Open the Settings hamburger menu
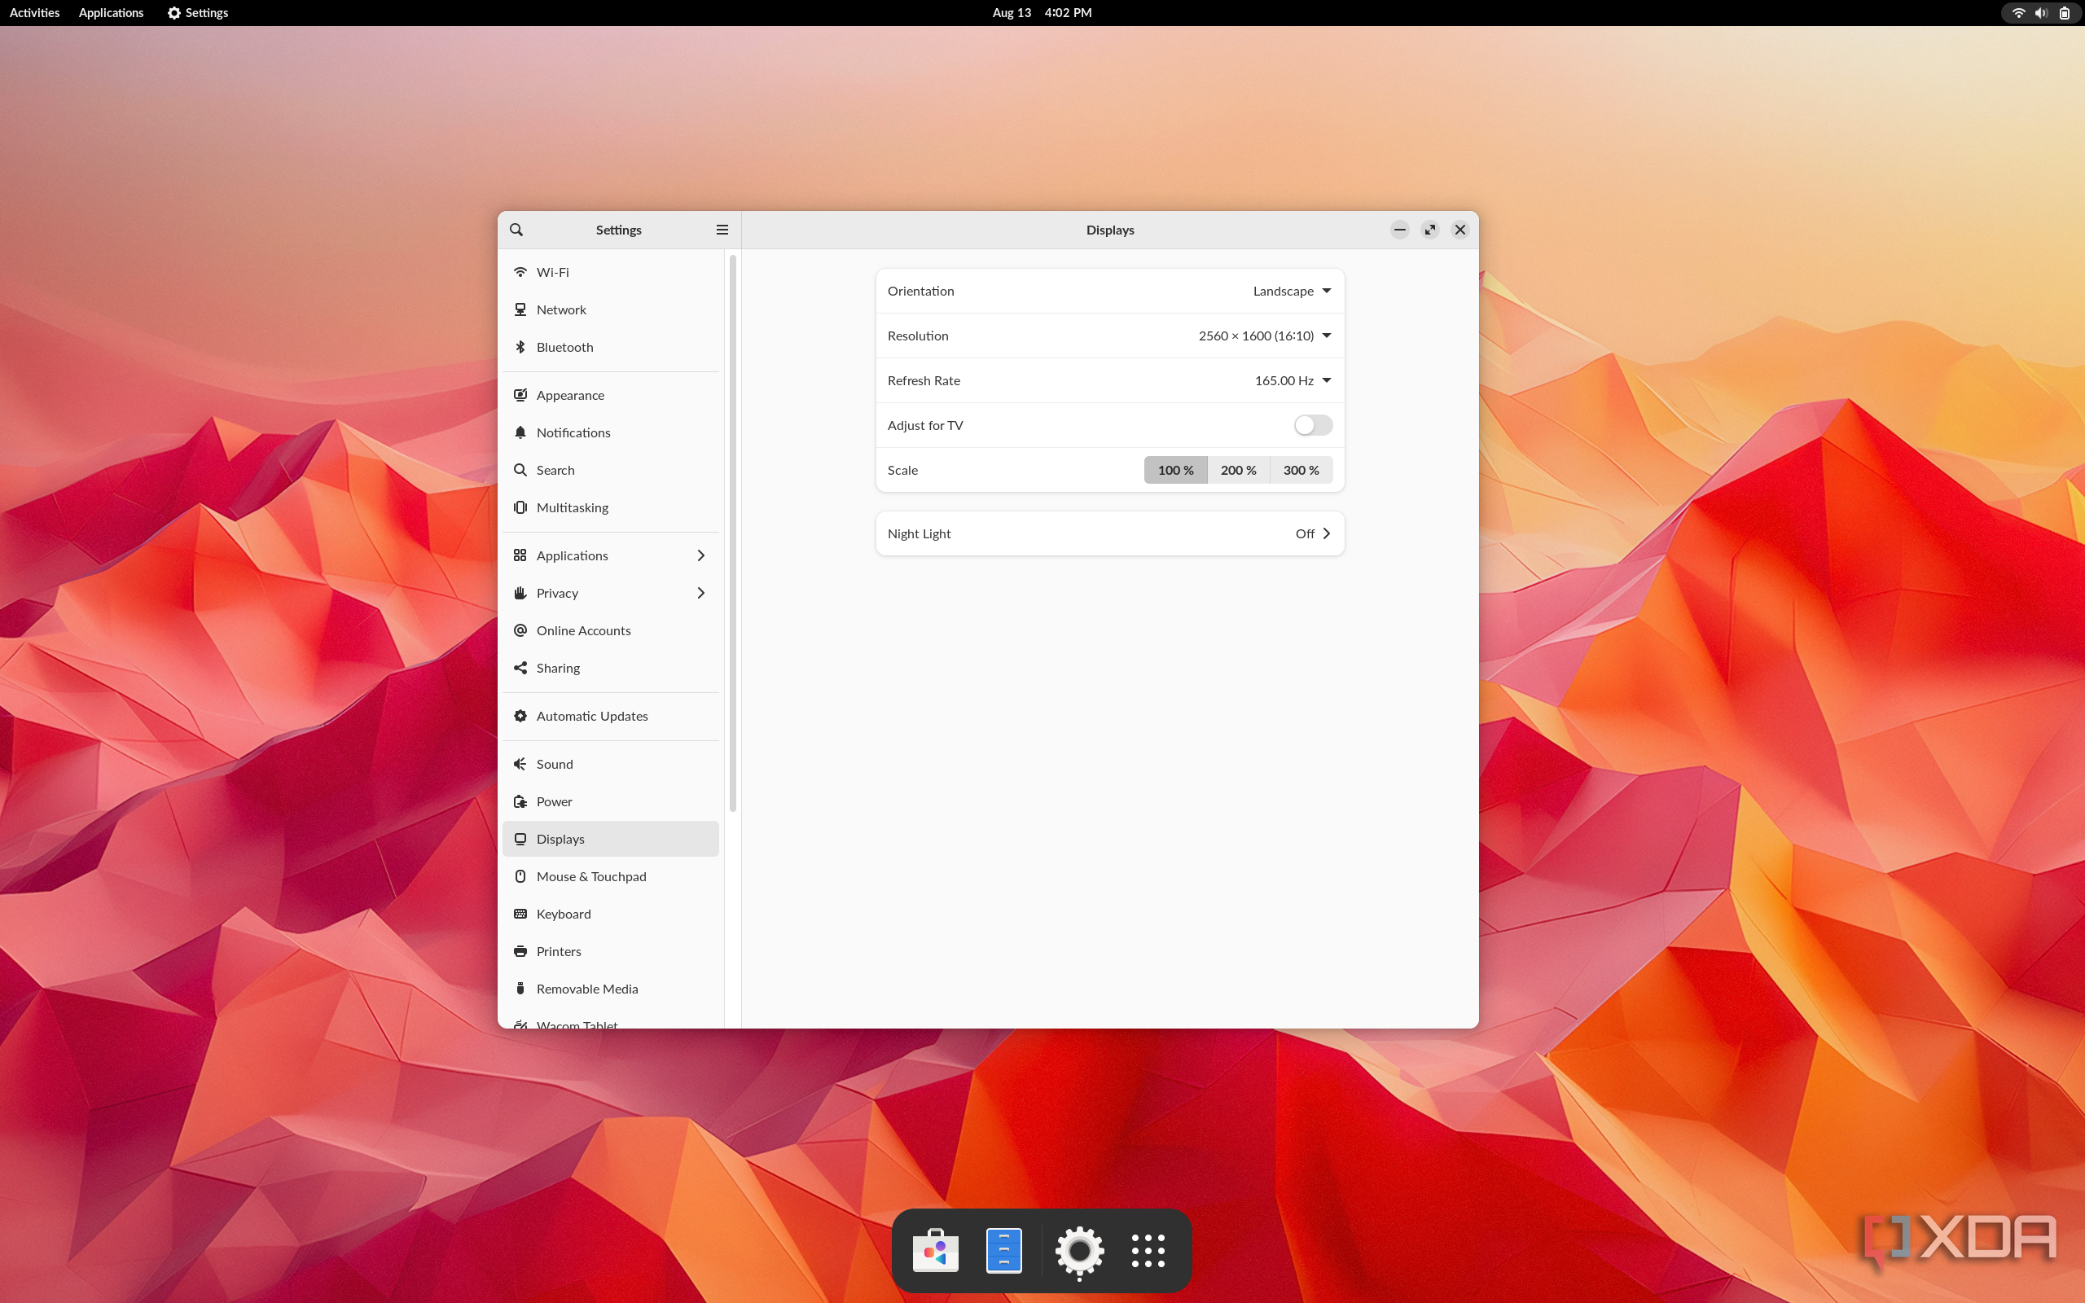Screen dimensions: 2085x1303 pos(722,230)
